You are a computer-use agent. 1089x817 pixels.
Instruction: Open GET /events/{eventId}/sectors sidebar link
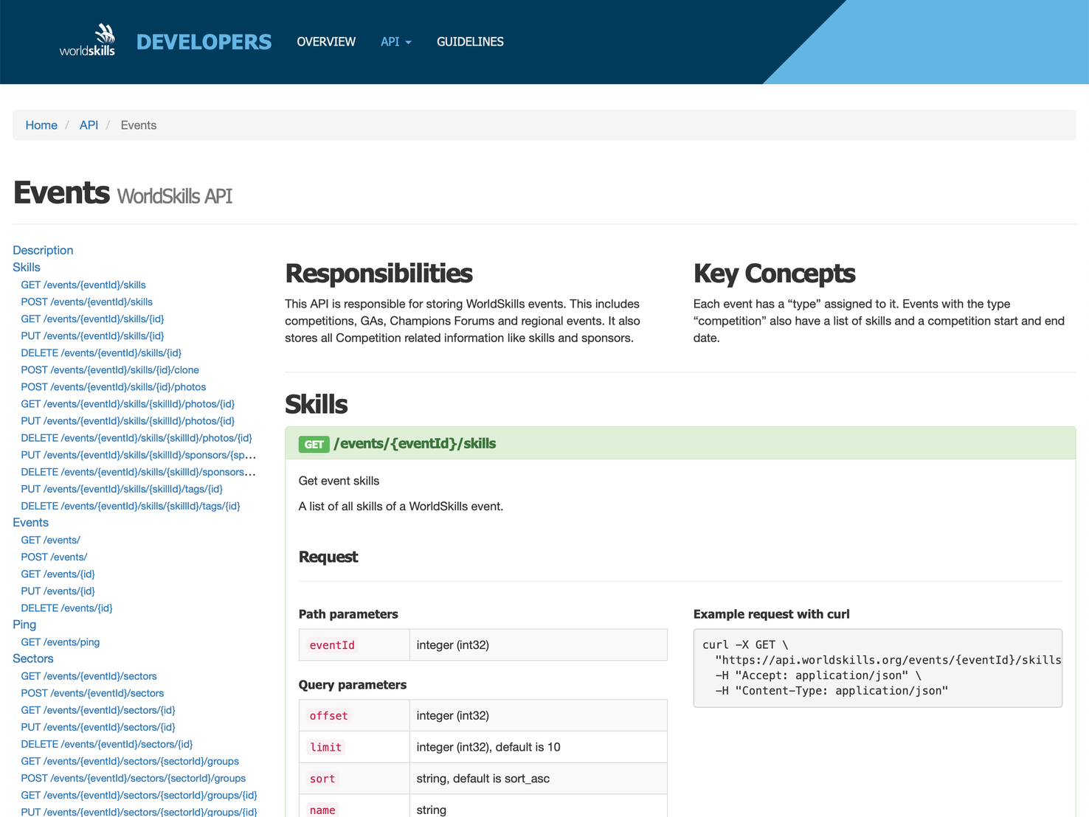coord(89,675)
